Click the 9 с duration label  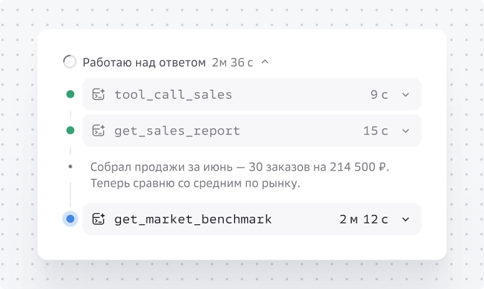click(379, 95)
